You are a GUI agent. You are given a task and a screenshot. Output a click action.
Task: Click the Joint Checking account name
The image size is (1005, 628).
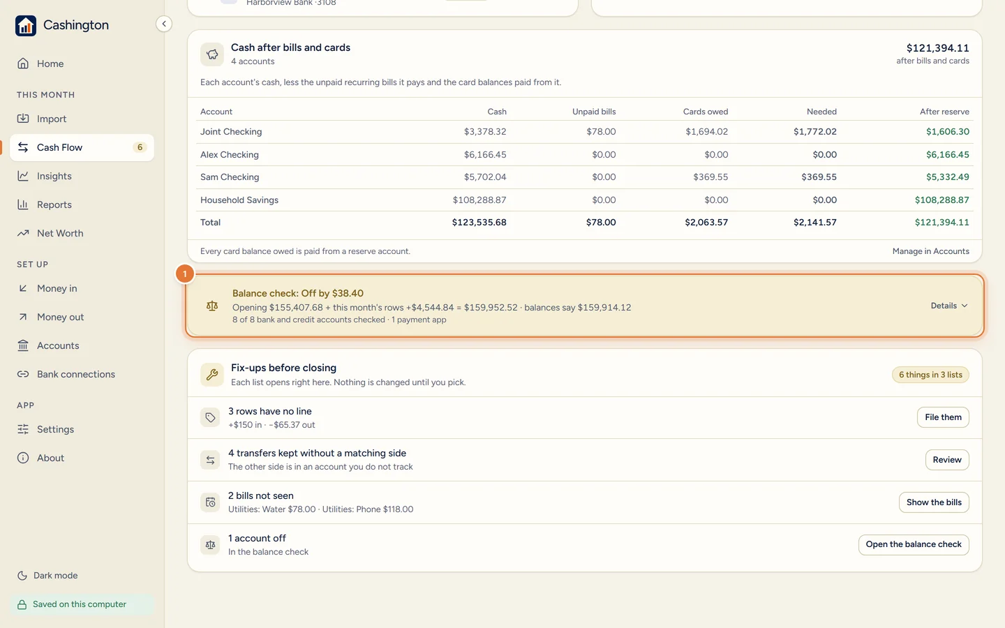point(231,132)
